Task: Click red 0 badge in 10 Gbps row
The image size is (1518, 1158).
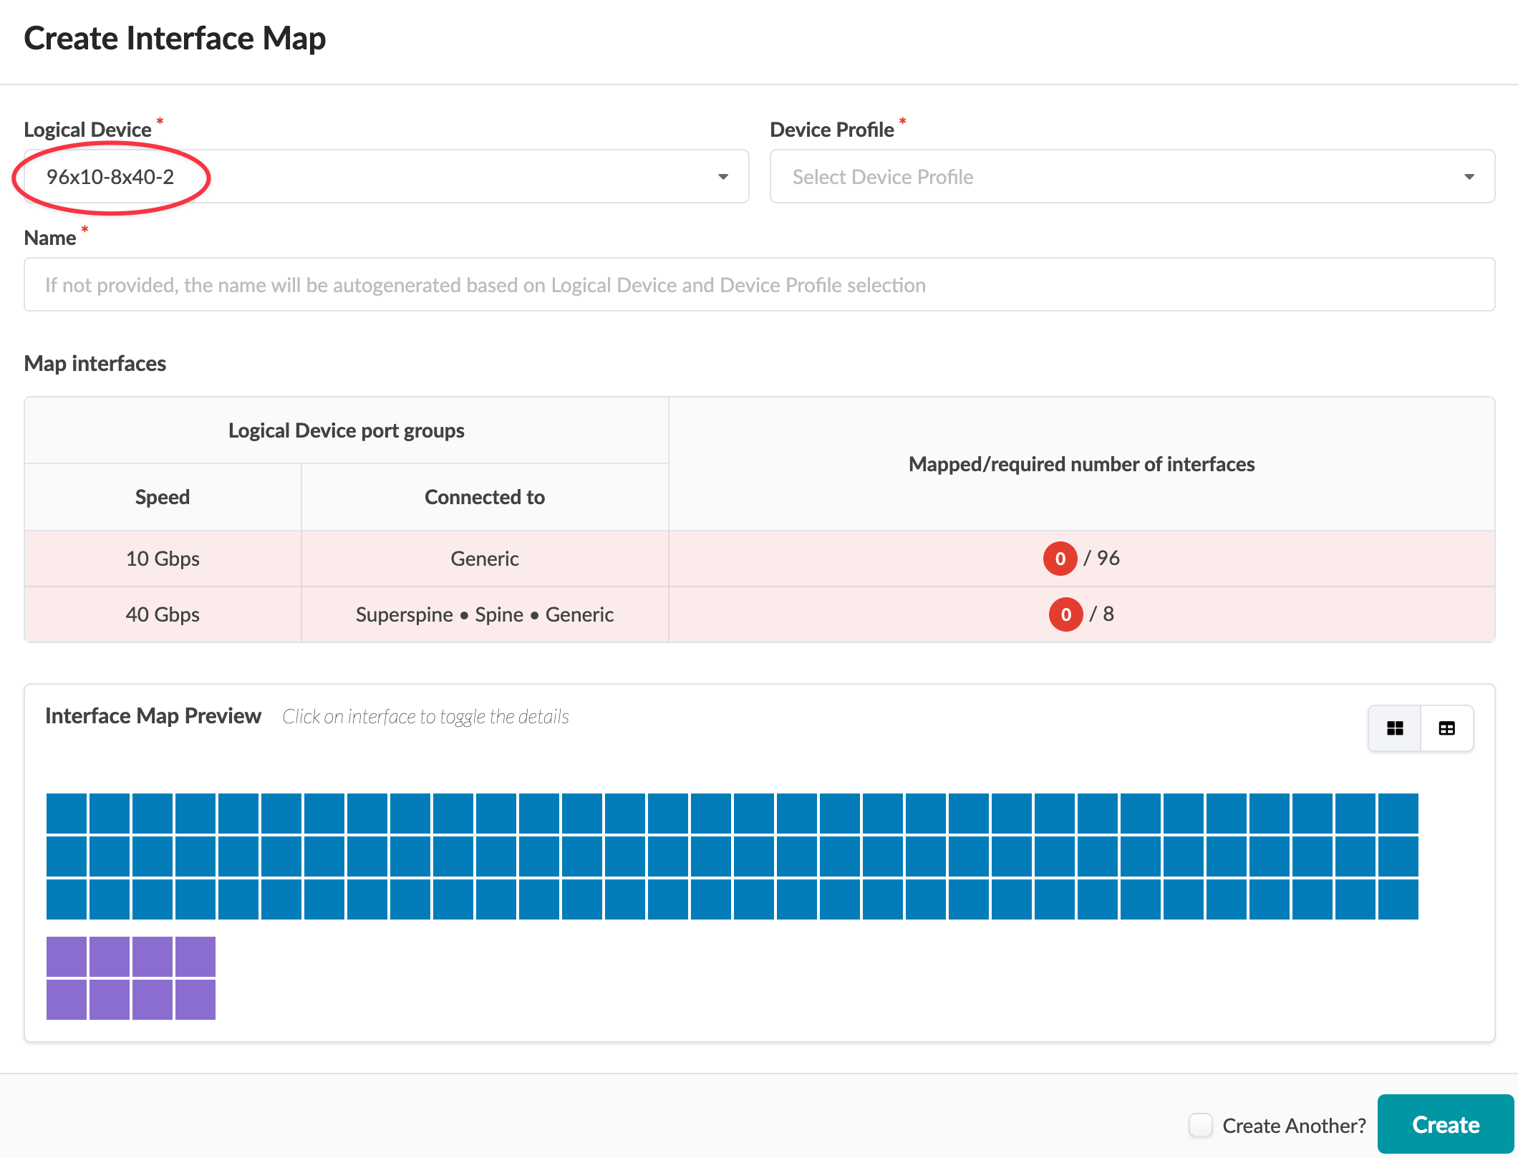Action: pyautogui.click(x=1060, y=559)
